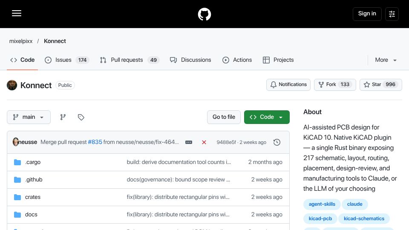The height and width of the screenshot is (230, 409).
Task: Click the docs folder icon
Action: point(17,215)
